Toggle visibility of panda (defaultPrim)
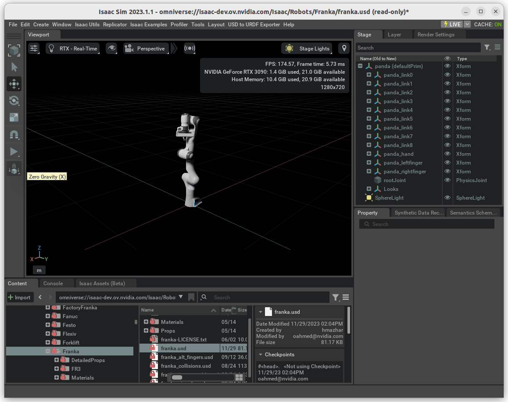 (447, 66)
